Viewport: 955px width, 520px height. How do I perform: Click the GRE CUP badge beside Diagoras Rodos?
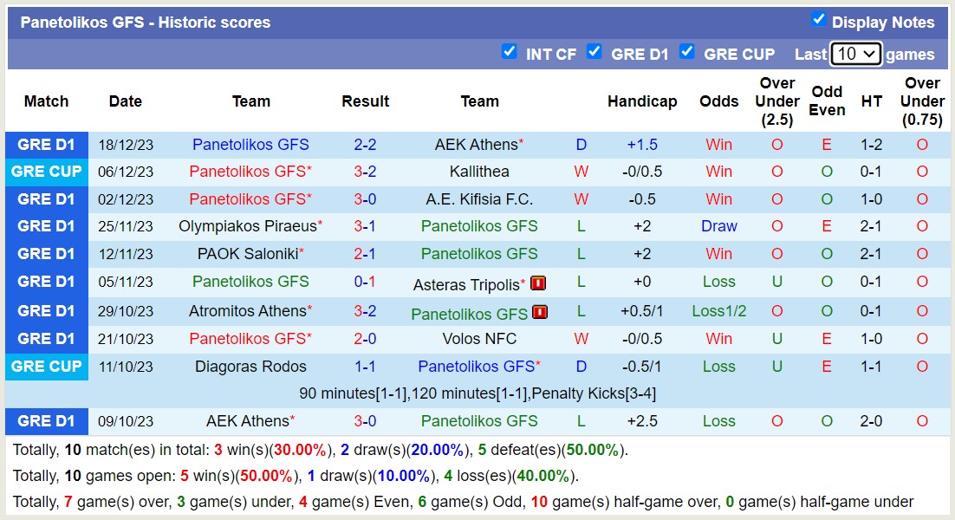[x=47, y=367]
